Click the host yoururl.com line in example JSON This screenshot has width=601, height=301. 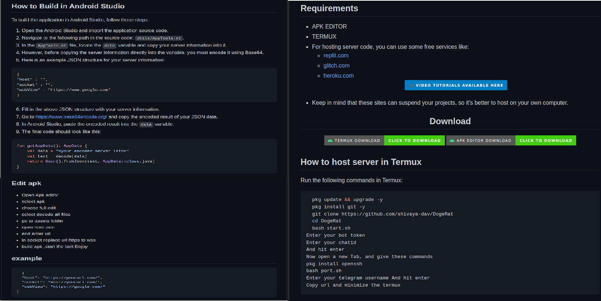pyautogui.click(x=62, y=278)
